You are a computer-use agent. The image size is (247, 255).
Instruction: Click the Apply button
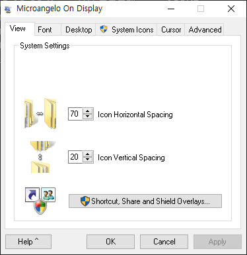pos(217,242)
